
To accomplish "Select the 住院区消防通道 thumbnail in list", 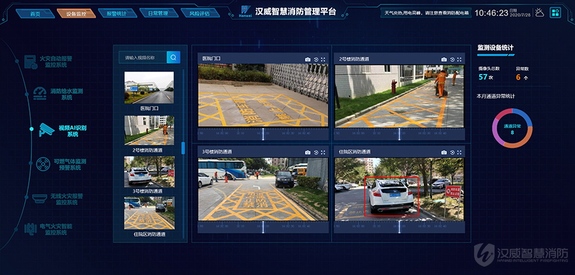I will pos(149,213).
